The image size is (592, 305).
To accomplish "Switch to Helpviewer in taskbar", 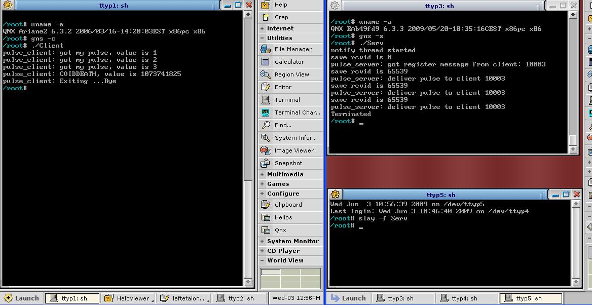I will pos(128,298).
